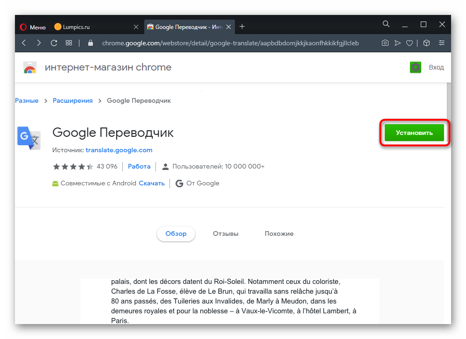The height and width of the screenshot is (339, 466).
Task: Go to Расширения breadcrumb
Action: coord(72,101)
